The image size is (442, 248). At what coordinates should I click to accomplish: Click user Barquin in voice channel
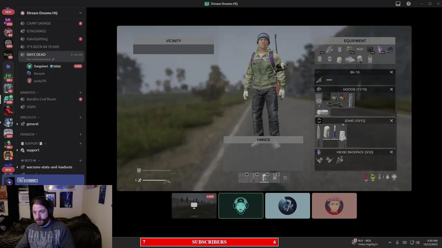55,73
